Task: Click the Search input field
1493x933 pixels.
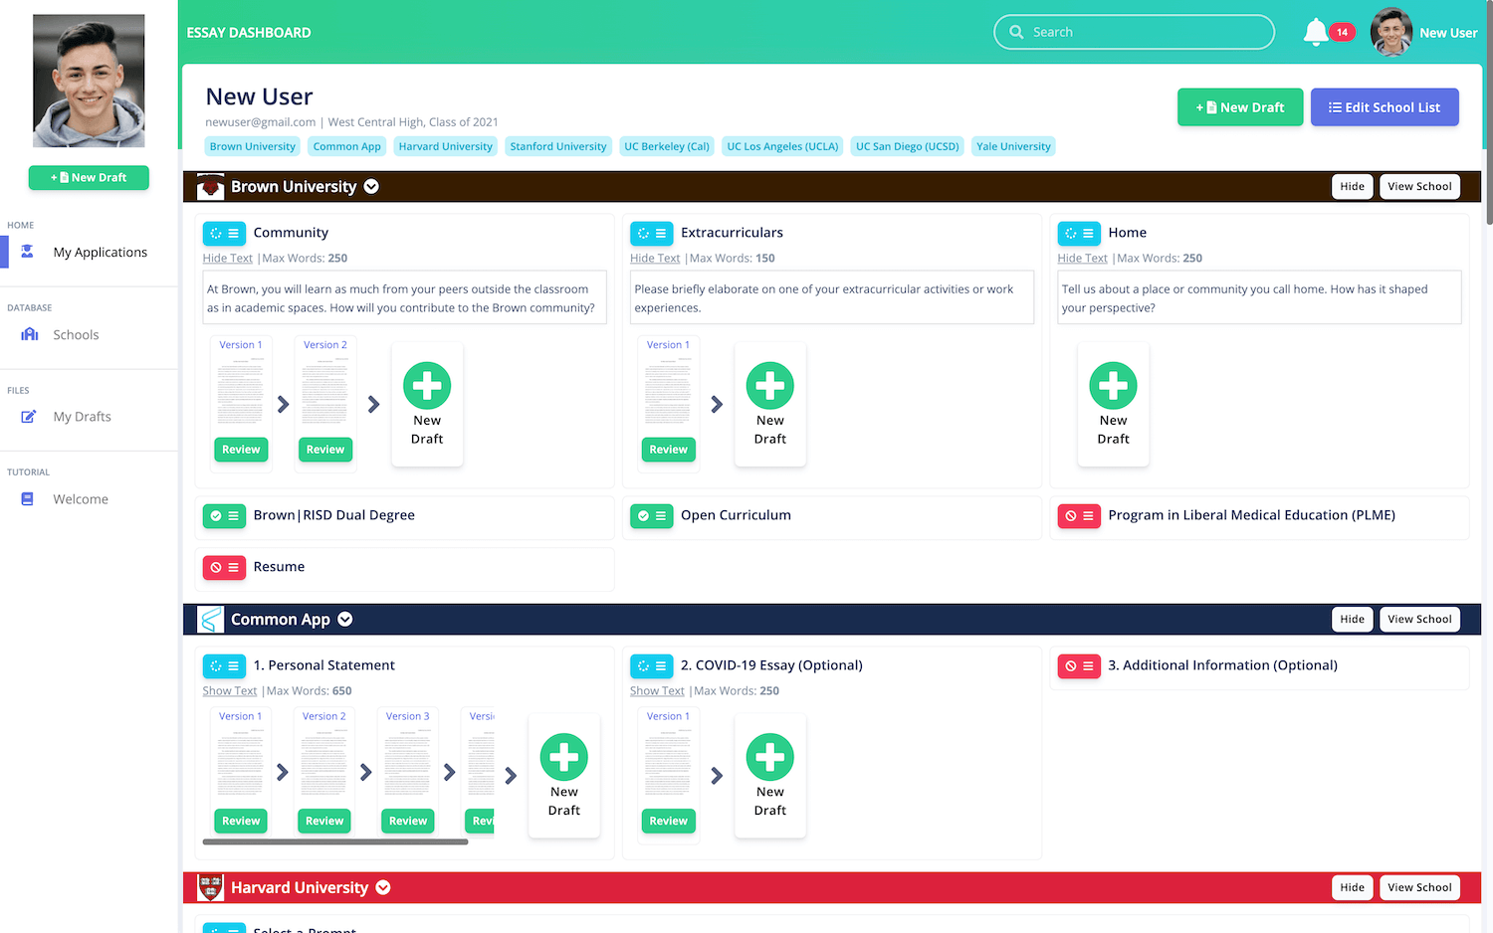Action: click(1145, 32)
